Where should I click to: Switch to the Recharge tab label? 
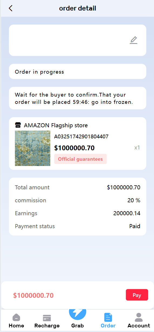click(47, 326)
